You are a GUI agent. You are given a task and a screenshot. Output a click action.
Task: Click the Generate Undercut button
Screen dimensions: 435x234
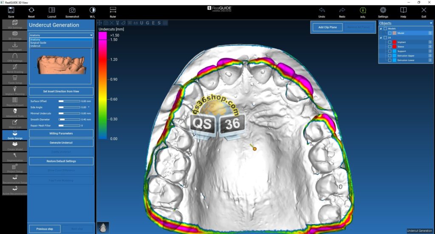tap(61, 143)
